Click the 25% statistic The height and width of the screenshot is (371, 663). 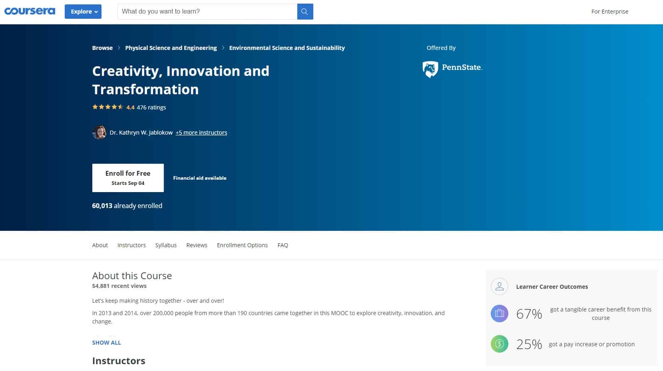tap(529, 344)
